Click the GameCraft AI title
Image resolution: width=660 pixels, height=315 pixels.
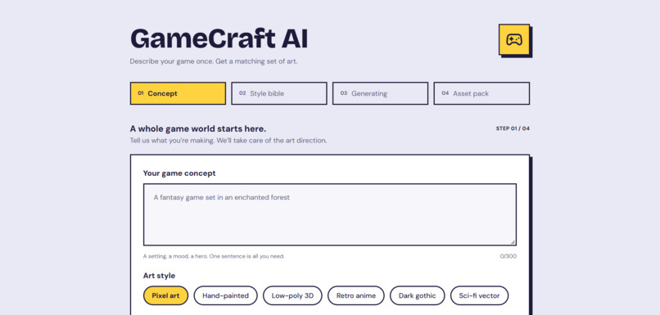coord(219,38)
